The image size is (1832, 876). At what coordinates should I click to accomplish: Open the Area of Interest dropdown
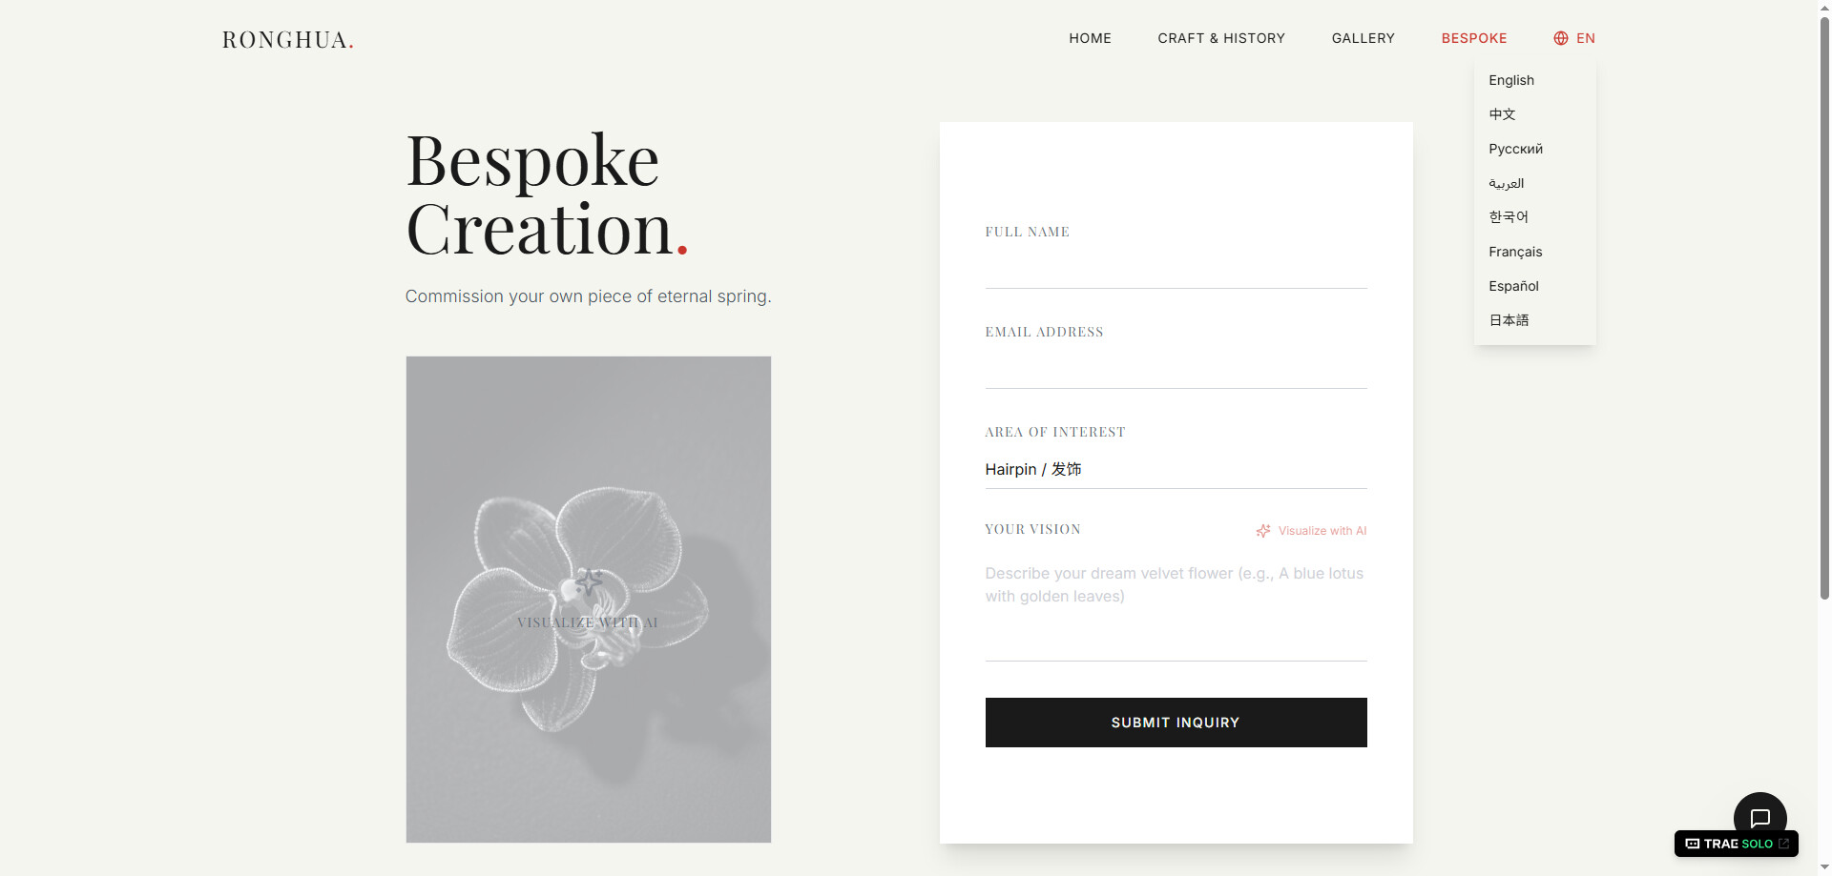(1176, 469)
